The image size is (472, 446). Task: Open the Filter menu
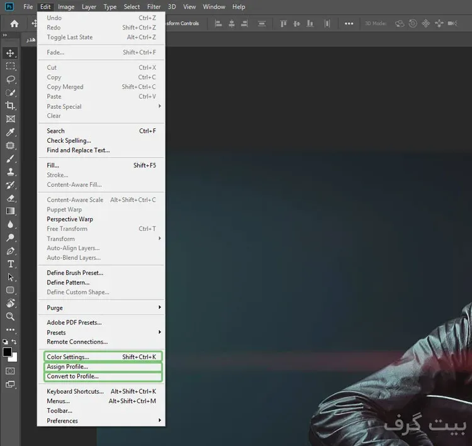[x=154, y=7]
